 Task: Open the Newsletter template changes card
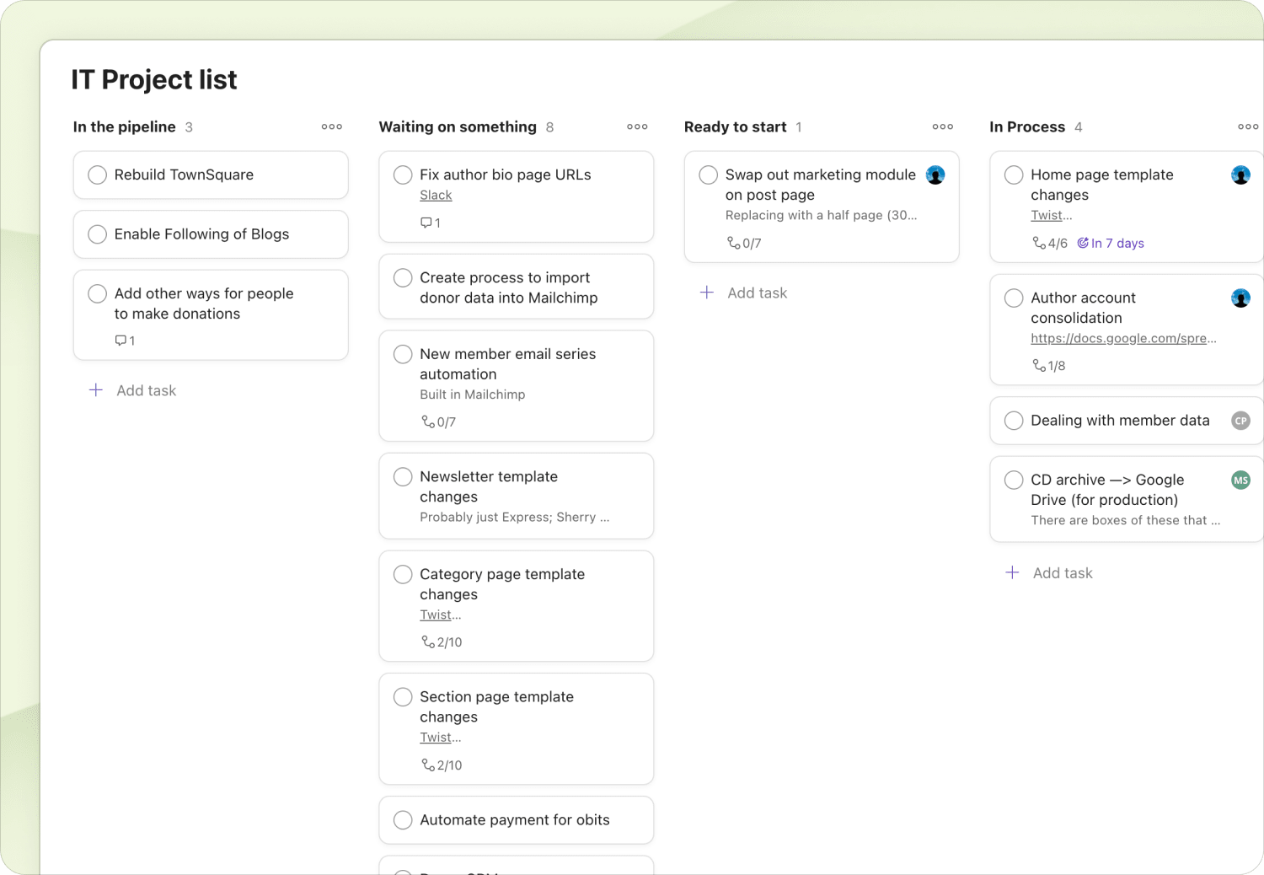(516, 497)
